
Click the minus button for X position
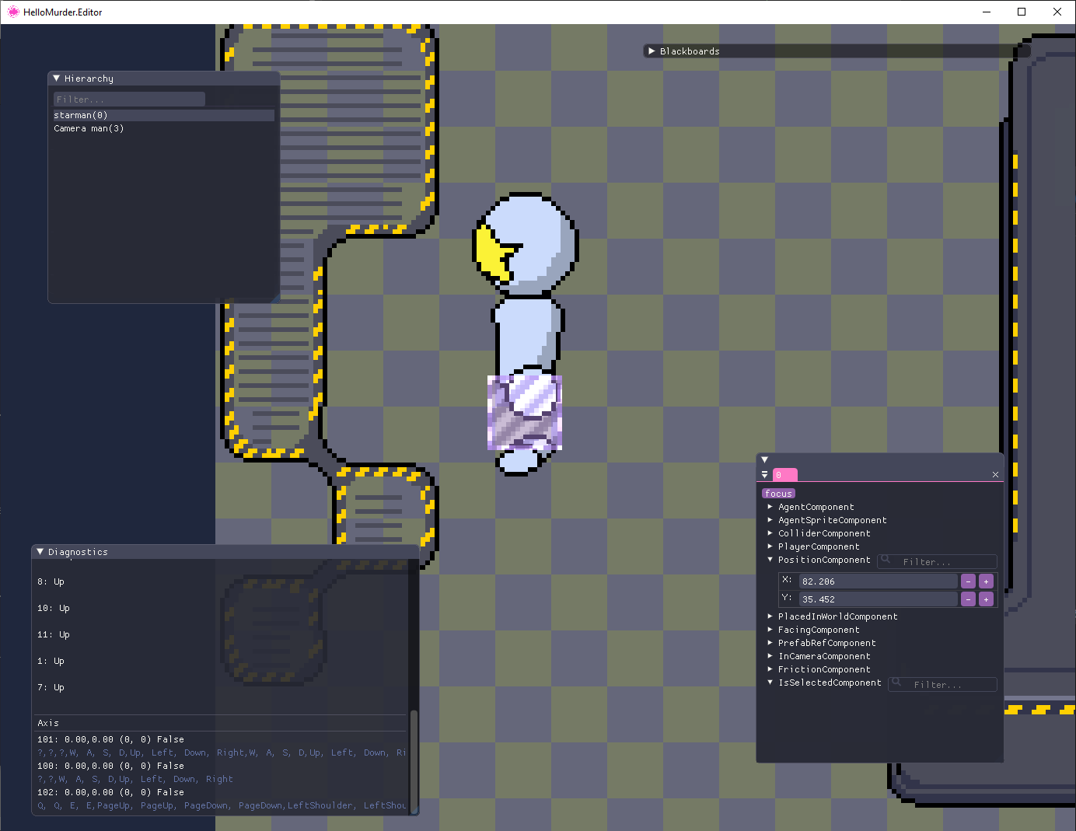coord(968,581)
